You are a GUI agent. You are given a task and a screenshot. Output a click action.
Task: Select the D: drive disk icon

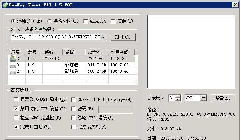(13, 66)
